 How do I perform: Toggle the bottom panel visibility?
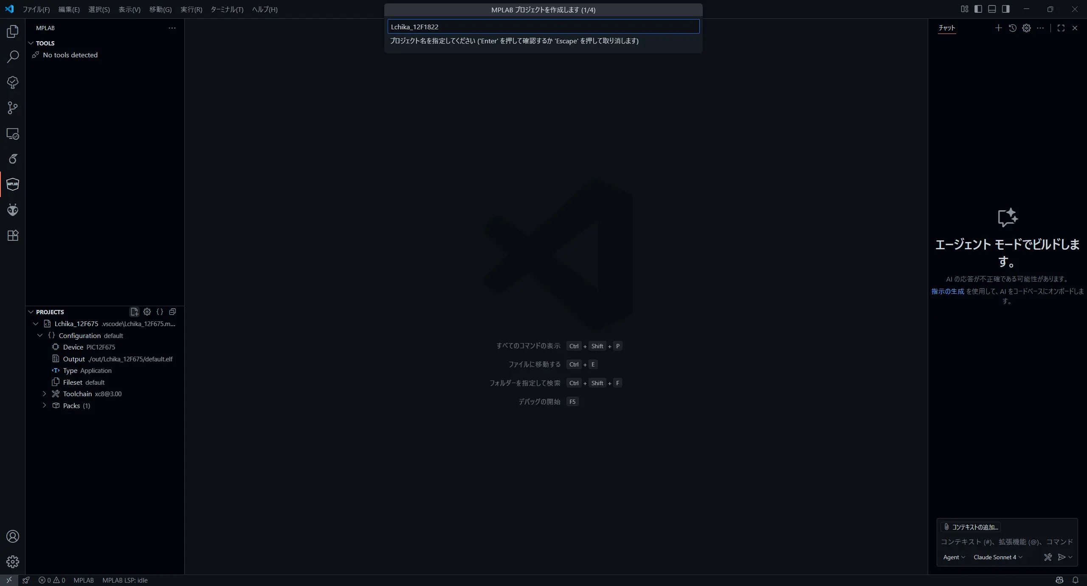click(992, 9)
